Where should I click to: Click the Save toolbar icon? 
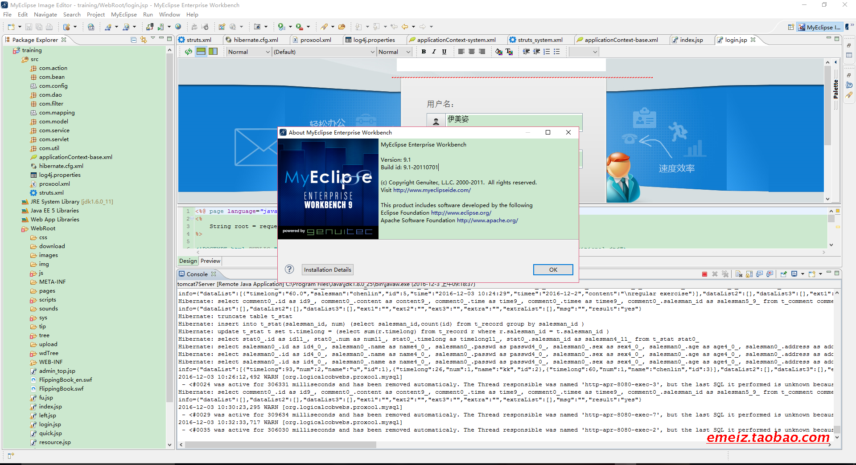coord(29,27)
